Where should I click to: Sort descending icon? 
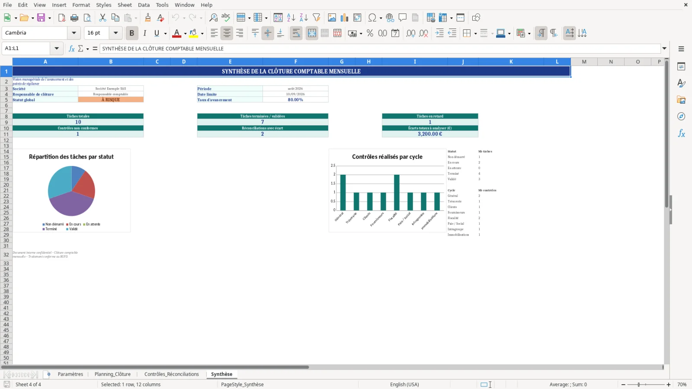(x=304, y=18)
